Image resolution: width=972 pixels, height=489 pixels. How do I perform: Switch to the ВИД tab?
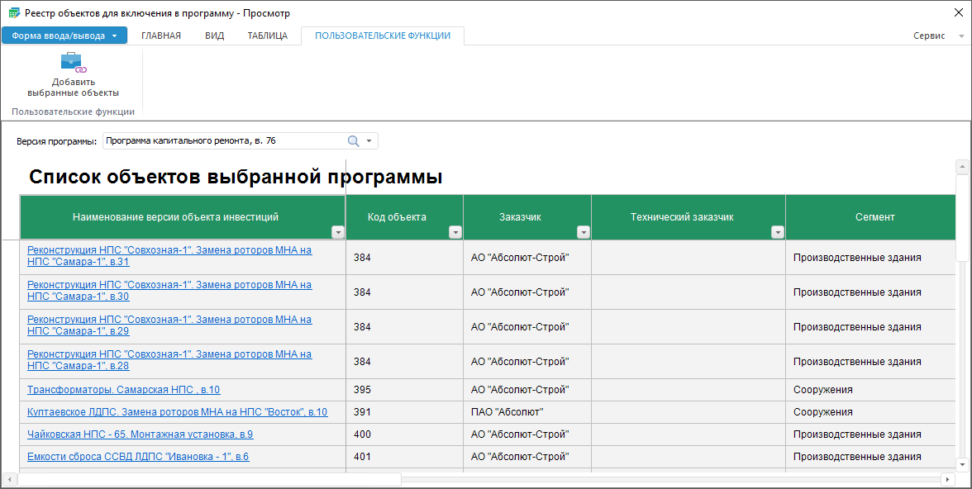coord(214,36)
